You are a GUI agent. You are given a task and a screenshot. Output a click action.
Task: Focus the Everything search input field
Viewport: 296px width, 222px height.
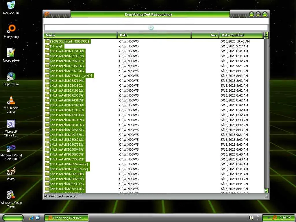coord(156,28)
